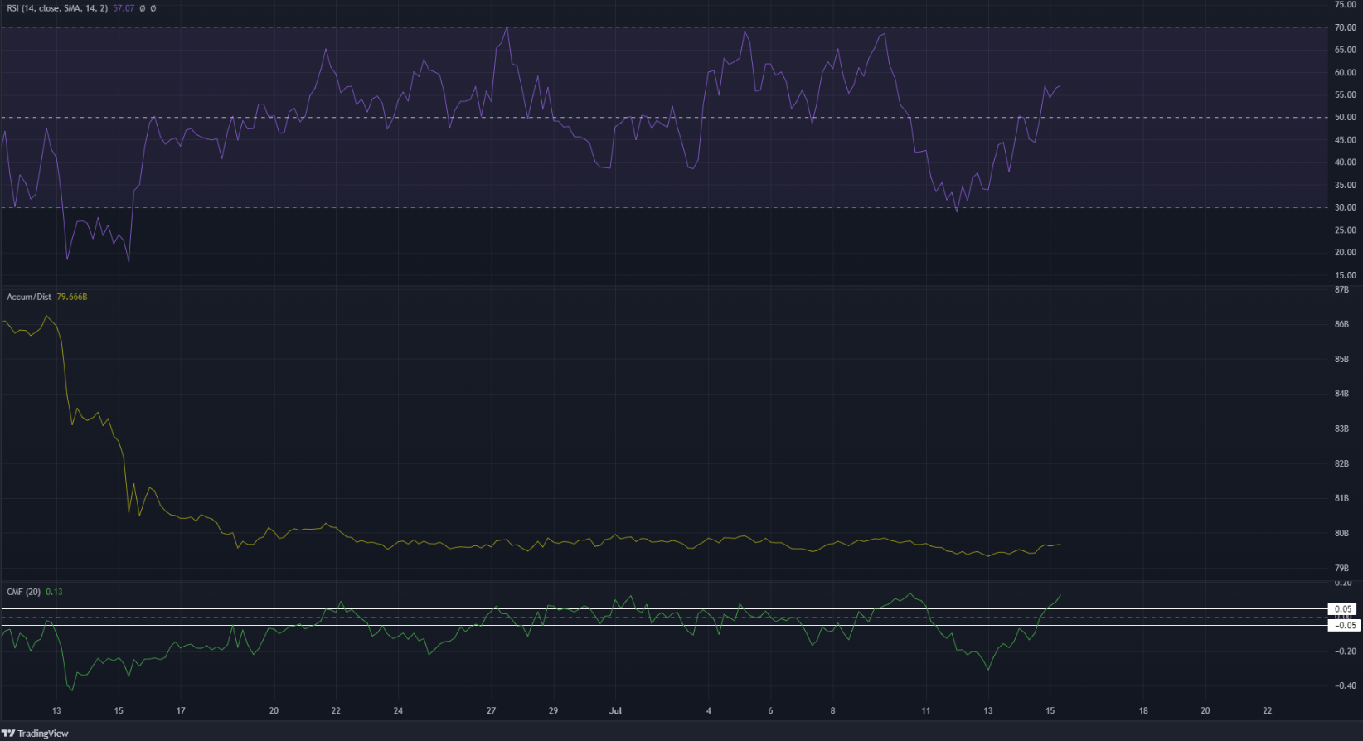Click the 60.00 level on RSI scale
Viewport: 1363px width, 741px height.
(1345, 72)
